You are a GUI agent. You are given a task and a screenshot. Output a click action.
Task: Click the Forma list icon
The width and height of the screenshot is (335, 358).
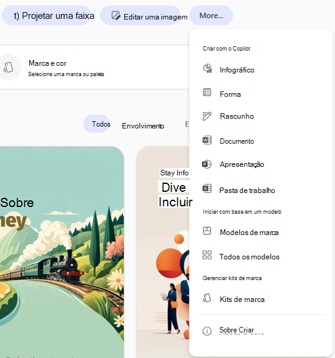tap(207, 93)
